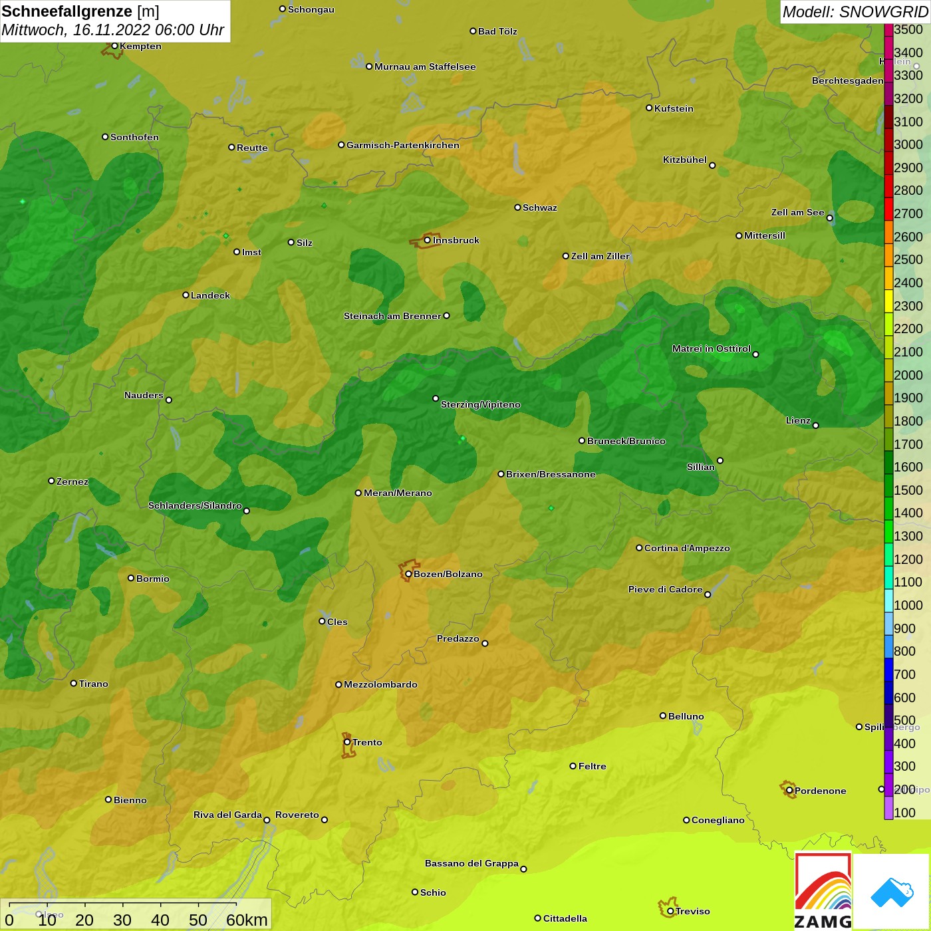Click Schlanders/Silandro label
Image resolution: width=931 pixels, height=931 pixels.
pos(195,505)
